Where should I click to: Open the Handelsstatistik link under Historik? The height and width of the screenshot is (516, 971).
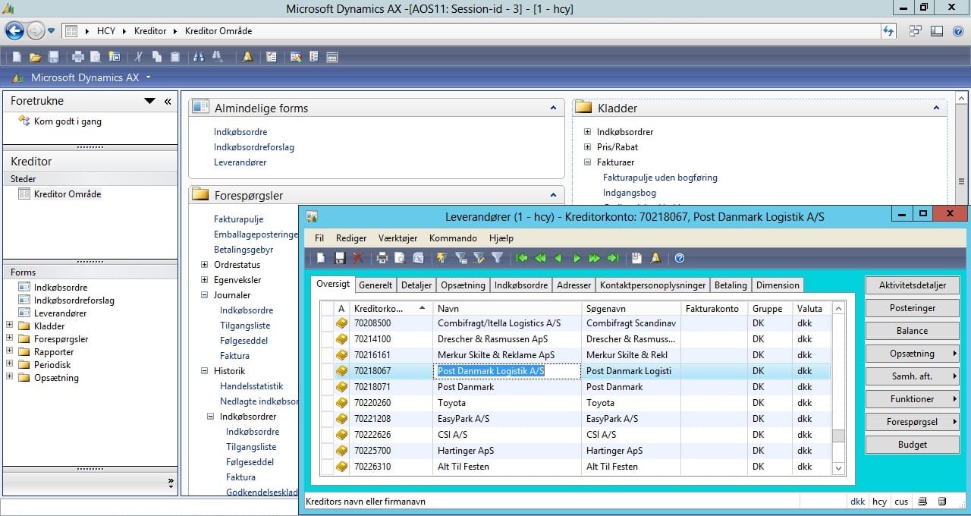(251, 386)
